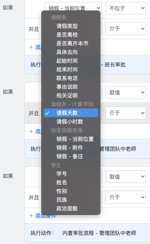150x244 pixels.
Task: Choose the checked 请假天数 option
Action: click(71, 113)
